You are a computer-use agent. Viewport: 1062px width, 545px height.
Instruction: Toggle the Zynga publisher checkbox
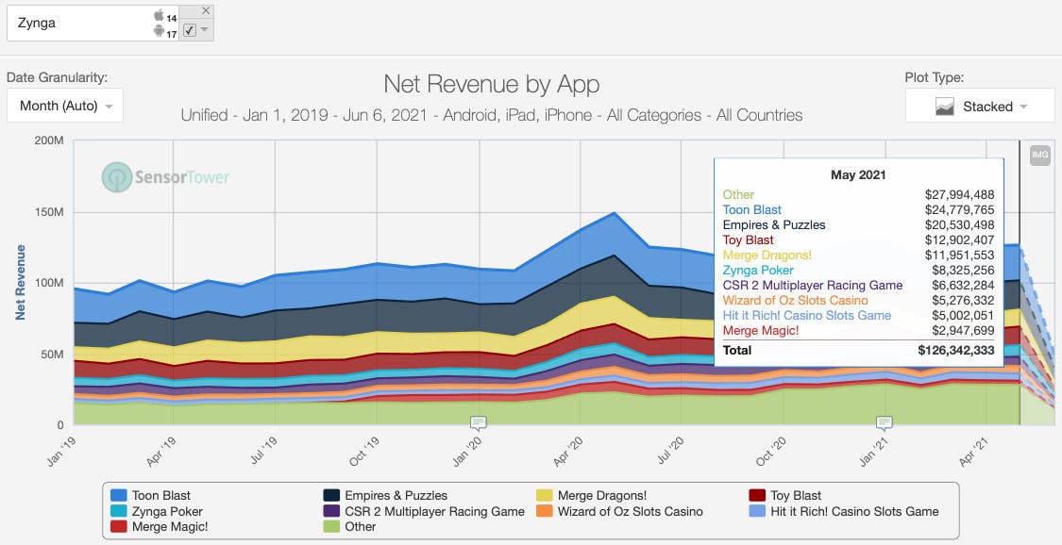click(190, 30)
